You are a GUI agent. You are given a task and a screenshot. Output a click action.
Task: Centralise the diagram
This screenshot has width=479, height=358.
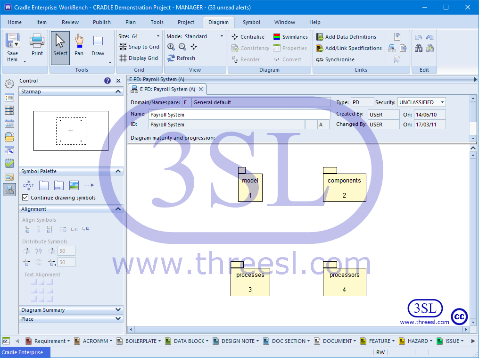[x=248, y=37]
